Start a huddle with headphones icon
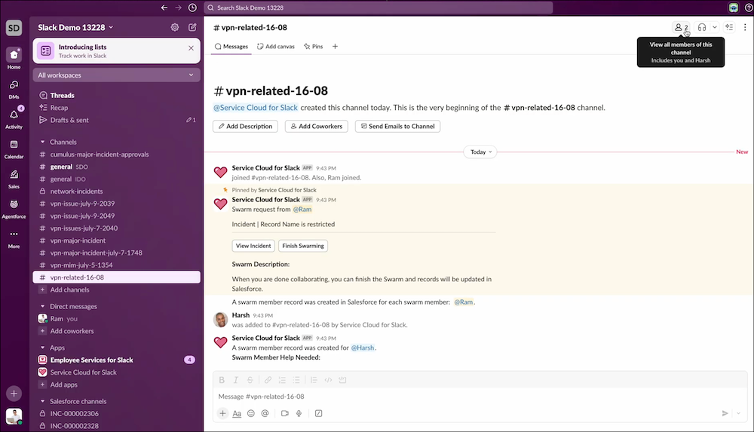Screen dimensions: 754x432 (702, 27)
